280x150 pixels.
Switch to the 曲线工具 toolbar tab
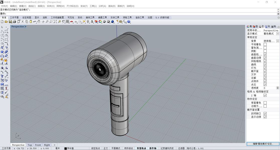[x=90, y=17]
